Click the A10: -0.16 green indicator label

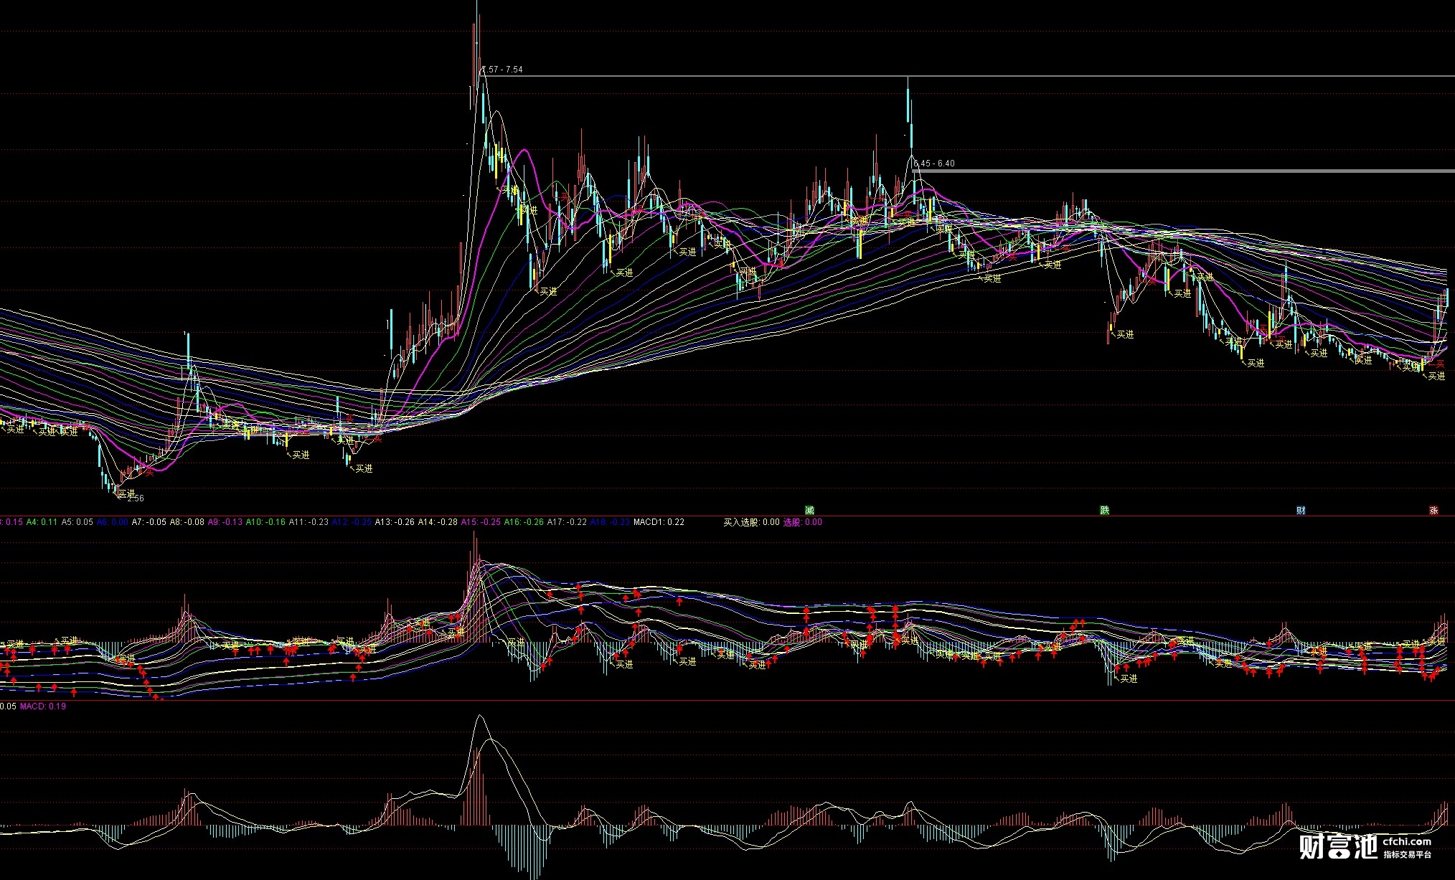[265, 522]
